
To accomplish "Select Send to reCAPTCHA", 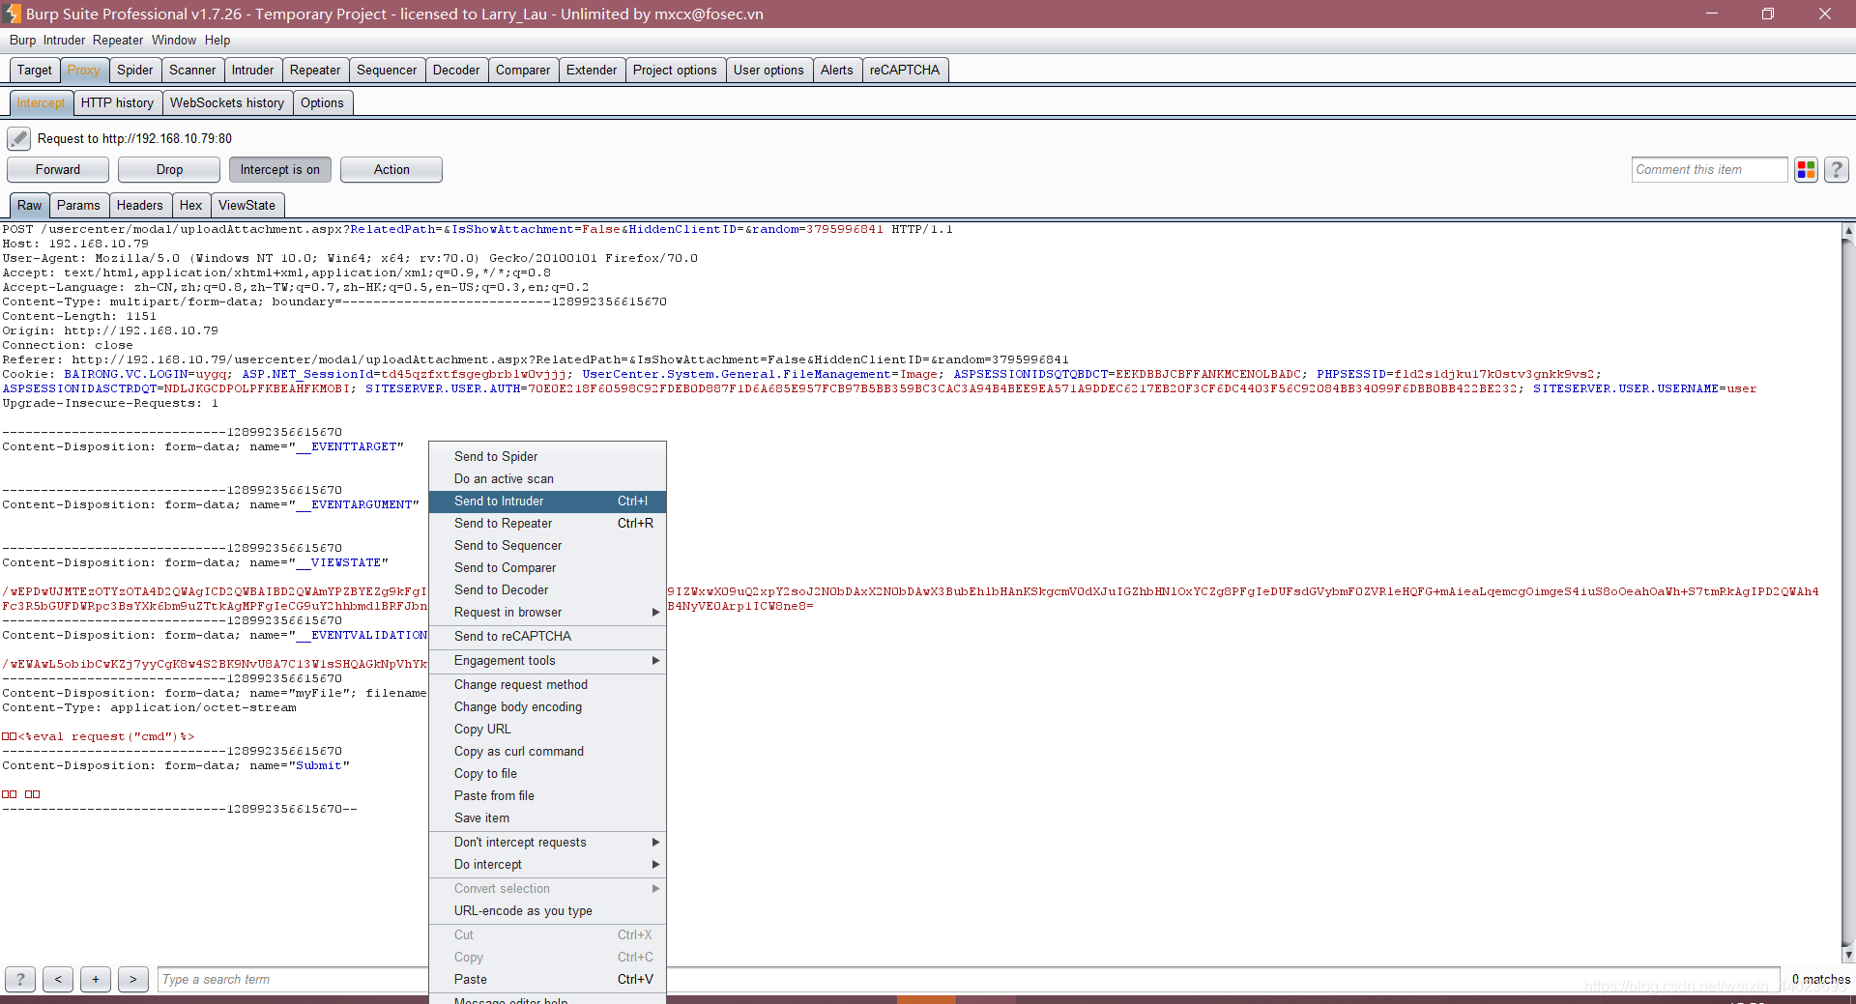I will coord(547,637).
